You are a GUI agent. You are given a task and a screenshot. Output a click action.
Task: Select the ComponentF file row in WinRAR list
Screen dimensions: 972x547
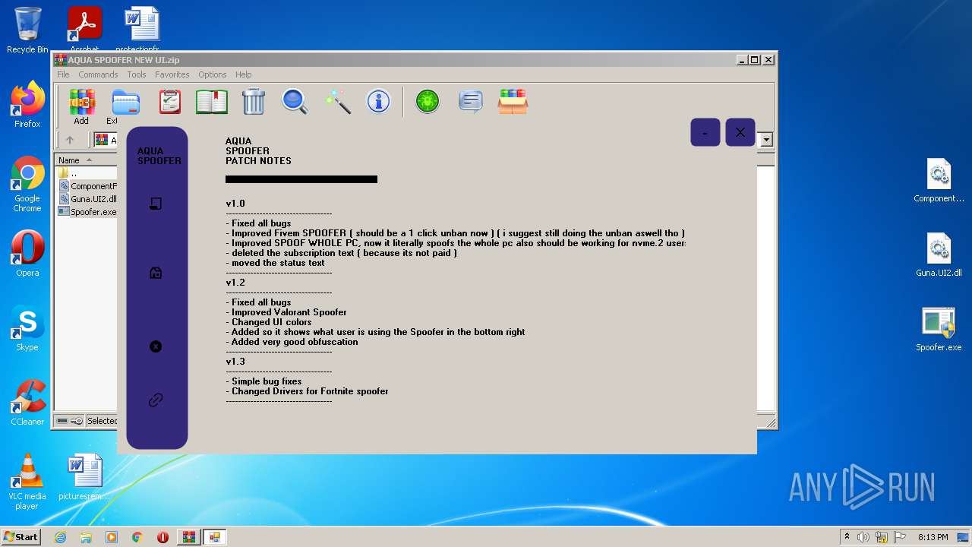point(87,186)
